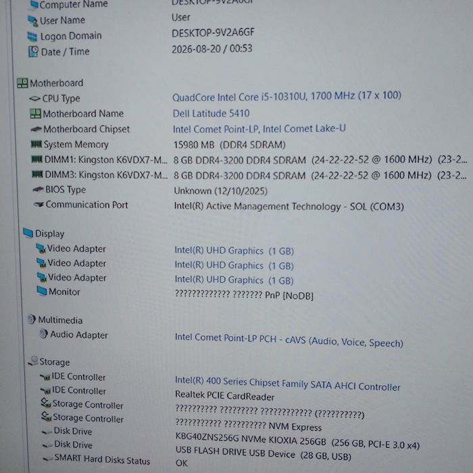Click the Storage section icon

point(33,361)
